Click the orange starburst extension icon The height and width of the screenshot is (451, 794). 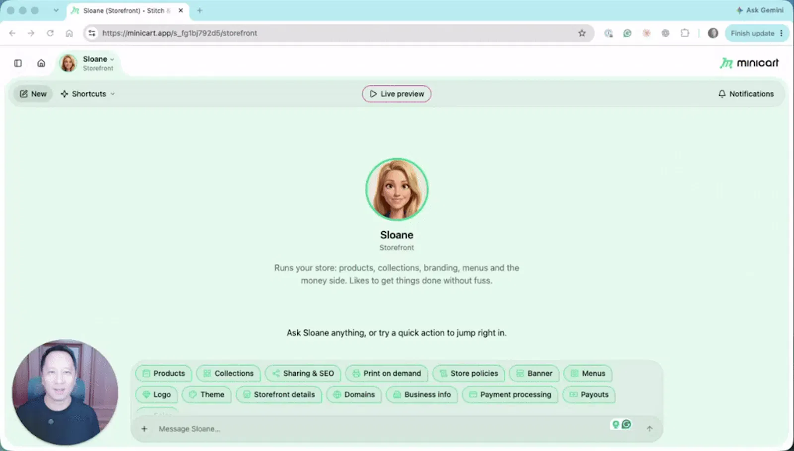point(647,33)
